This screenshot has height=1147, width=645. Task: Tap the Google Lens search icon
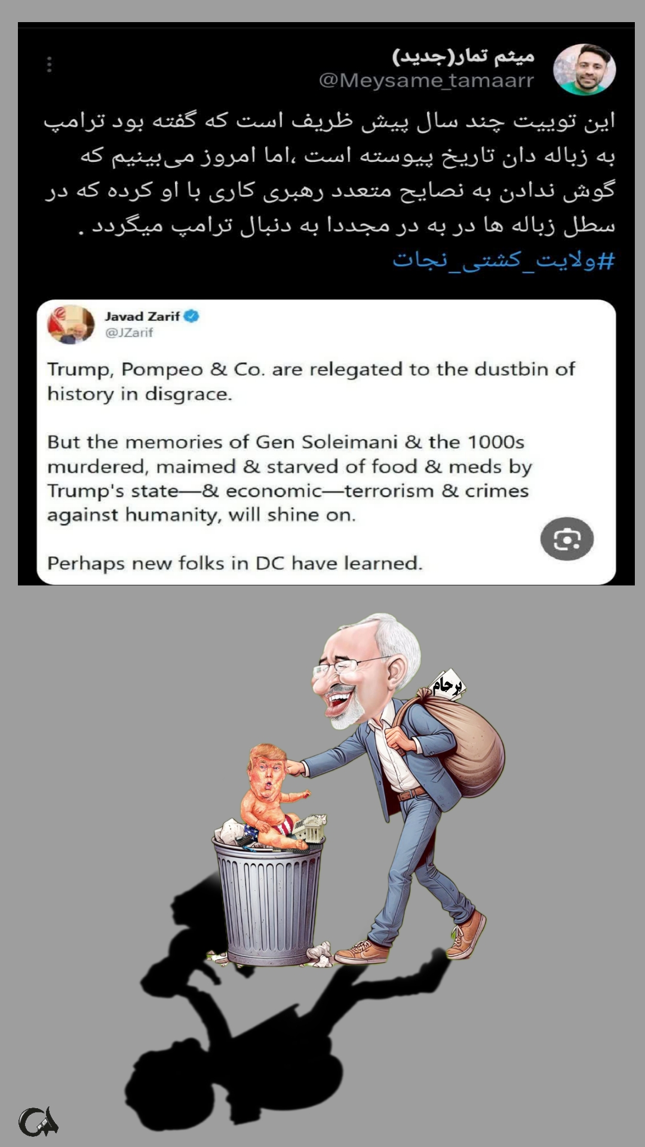pyautogui.click(x=567, y=539)
